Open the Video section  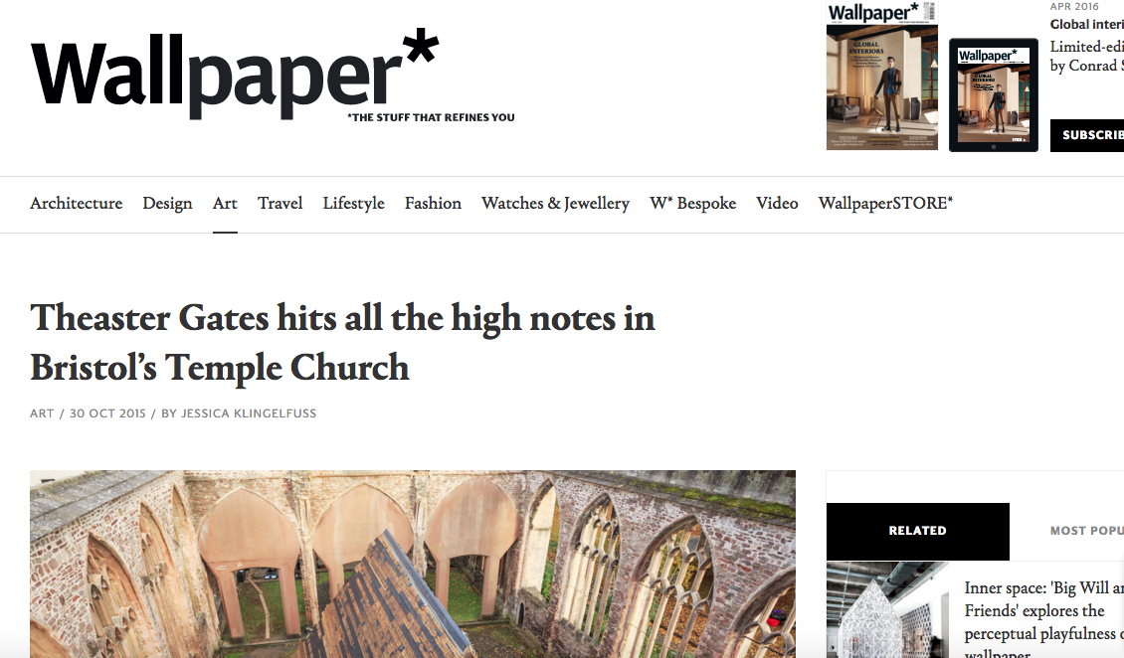[x=777, y=204]
